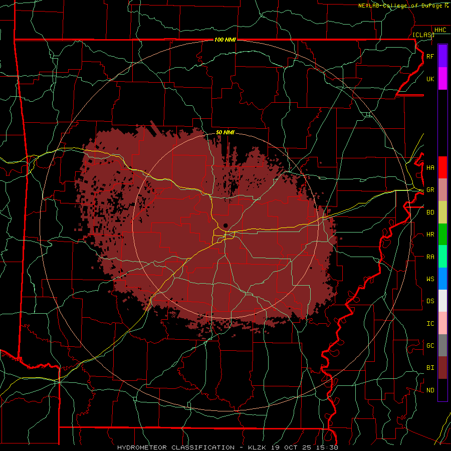Click the BI dark red legend swatch

click(x=442, y=368)
